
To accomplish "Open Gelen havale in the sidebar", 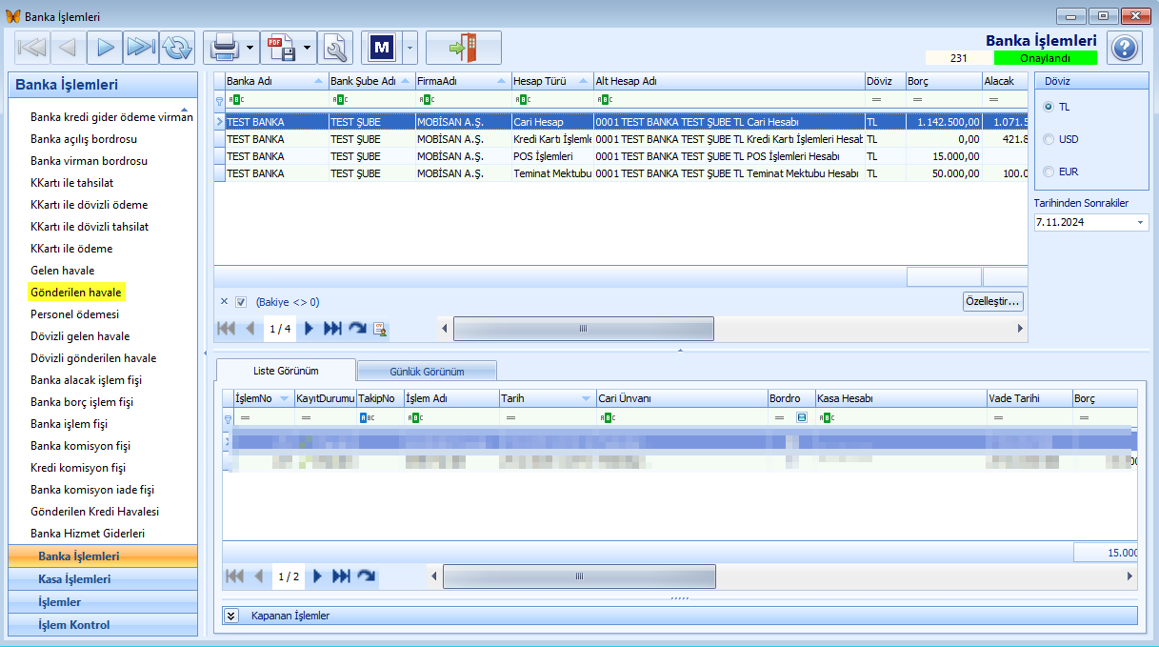I will pos(62,271).
